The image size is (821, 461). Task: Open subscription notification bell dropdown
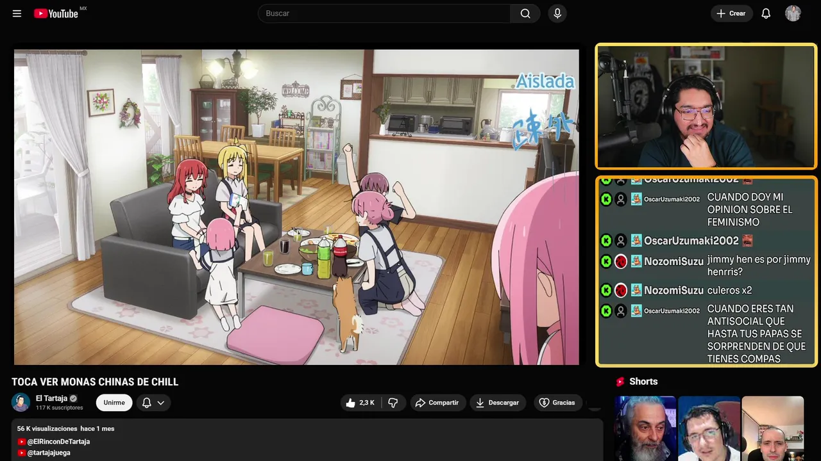[x=153, y=403]
